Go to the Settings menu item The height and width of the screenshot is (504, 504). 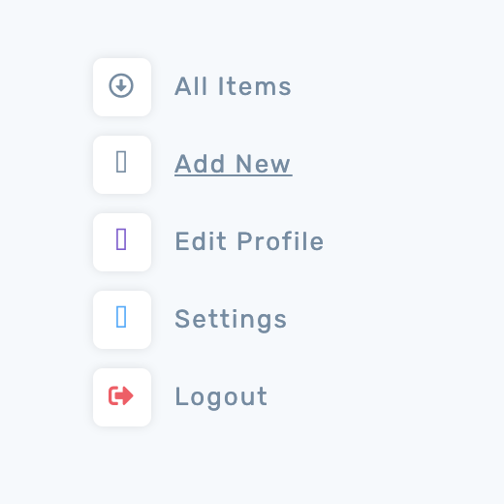pyautogui.click(x=231, y=320)
